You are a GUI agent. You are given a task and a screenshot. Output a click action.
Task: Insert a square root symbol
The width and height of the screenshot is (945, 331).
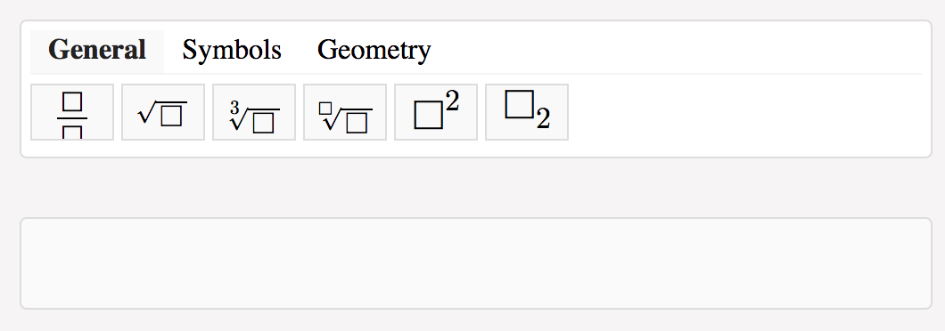[x=163, y=112]
